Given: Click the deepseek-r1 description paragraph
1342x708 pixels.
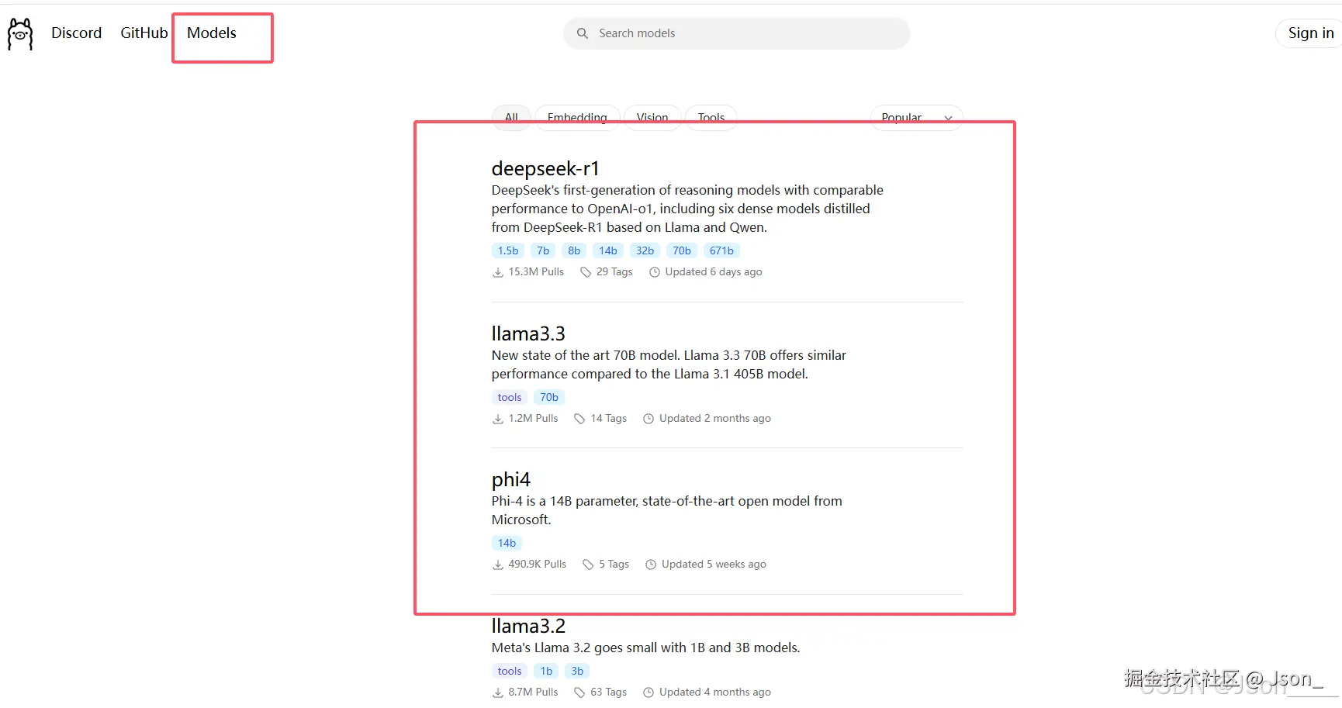Looking at the screenshot, I should pyautogui.click(x=687, y=209).
